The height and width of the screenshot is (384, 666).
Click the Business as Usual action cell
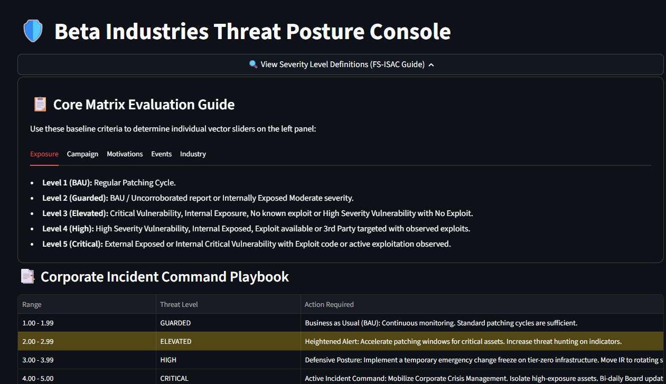pyautogui.click(x=482, y=323)
